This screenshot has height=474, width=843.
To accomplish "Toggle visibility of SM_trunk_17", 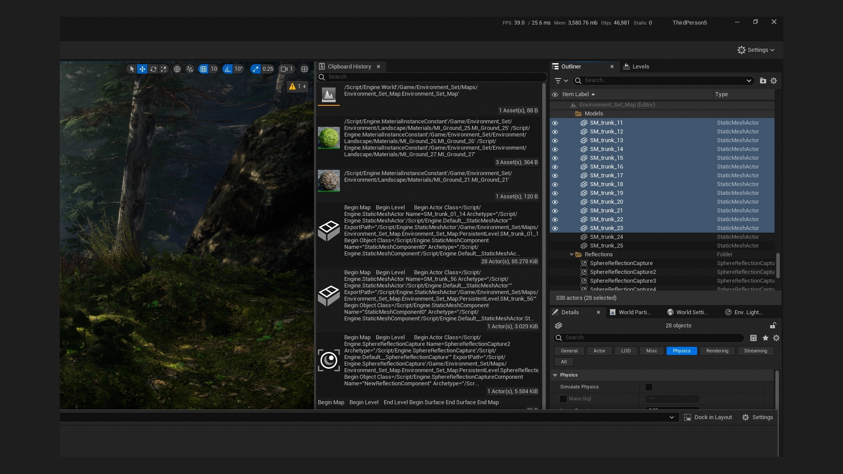I will (555, 176).
